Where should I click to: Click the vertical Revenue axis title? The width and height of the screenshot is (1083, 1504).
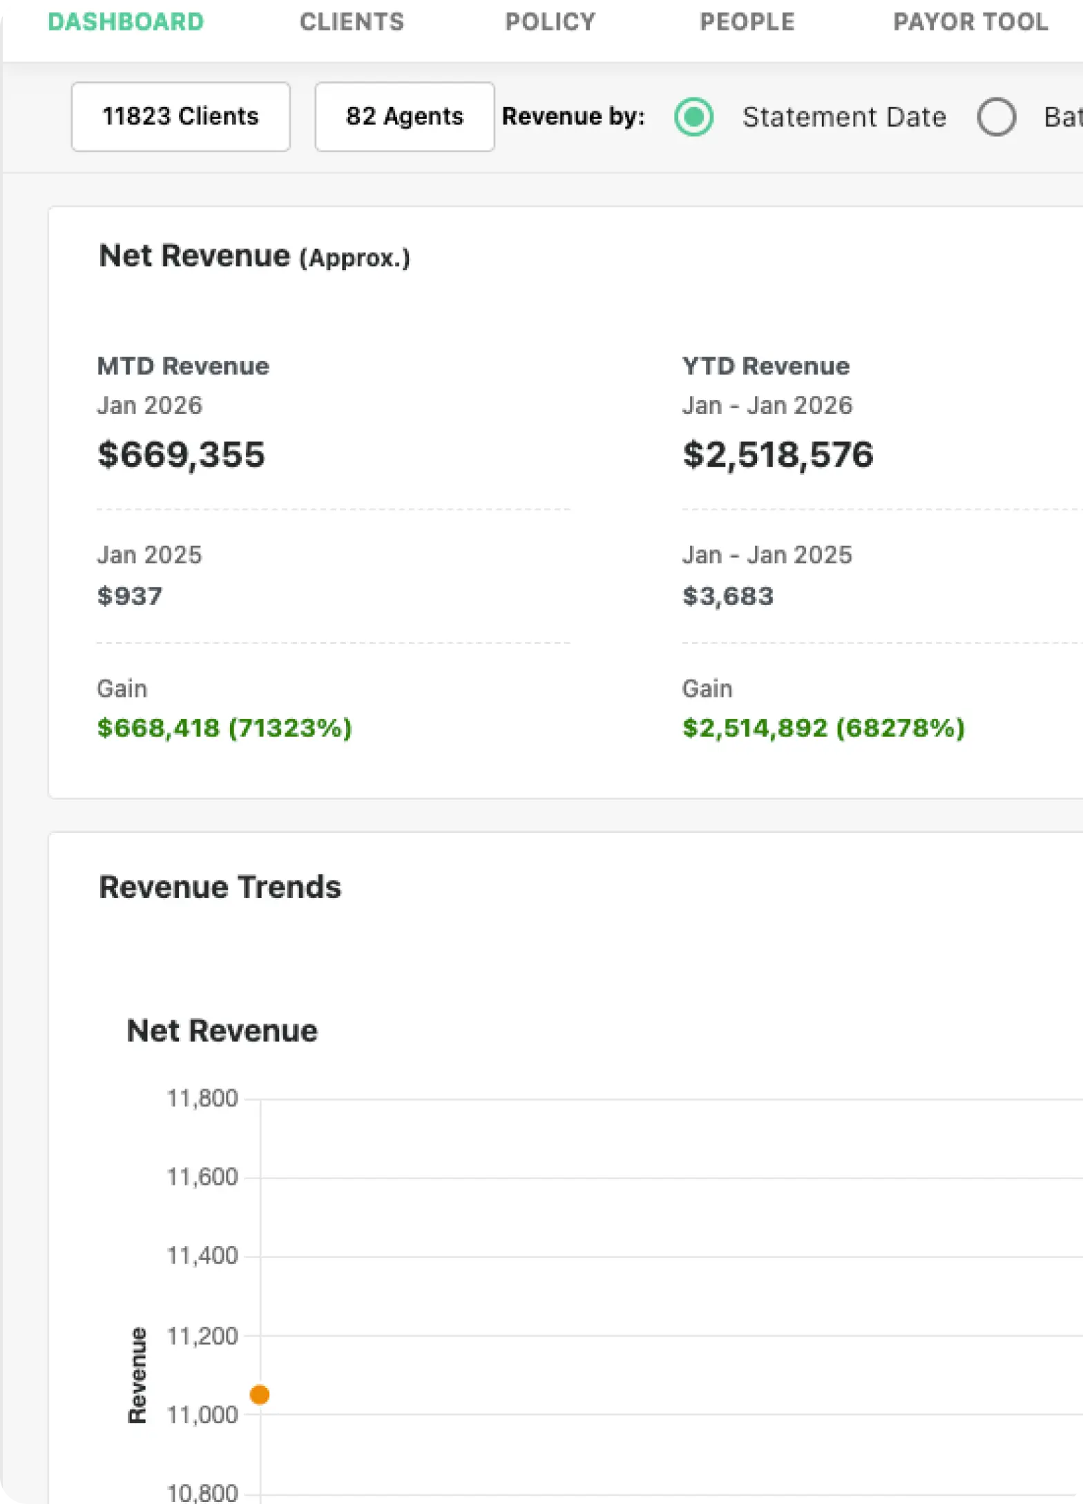tap(137, 1375)
